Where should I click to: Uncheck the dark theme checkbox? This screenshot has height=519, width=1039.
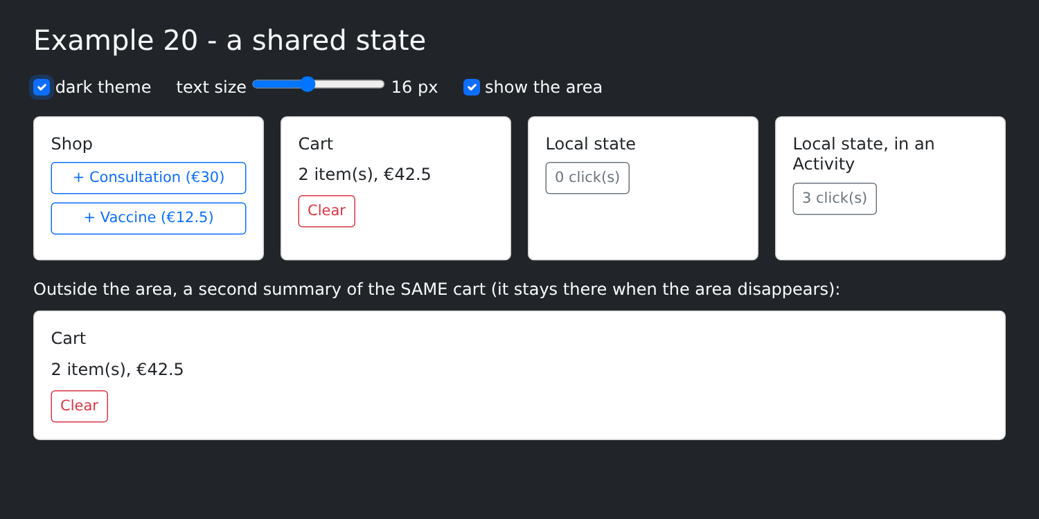42,87
